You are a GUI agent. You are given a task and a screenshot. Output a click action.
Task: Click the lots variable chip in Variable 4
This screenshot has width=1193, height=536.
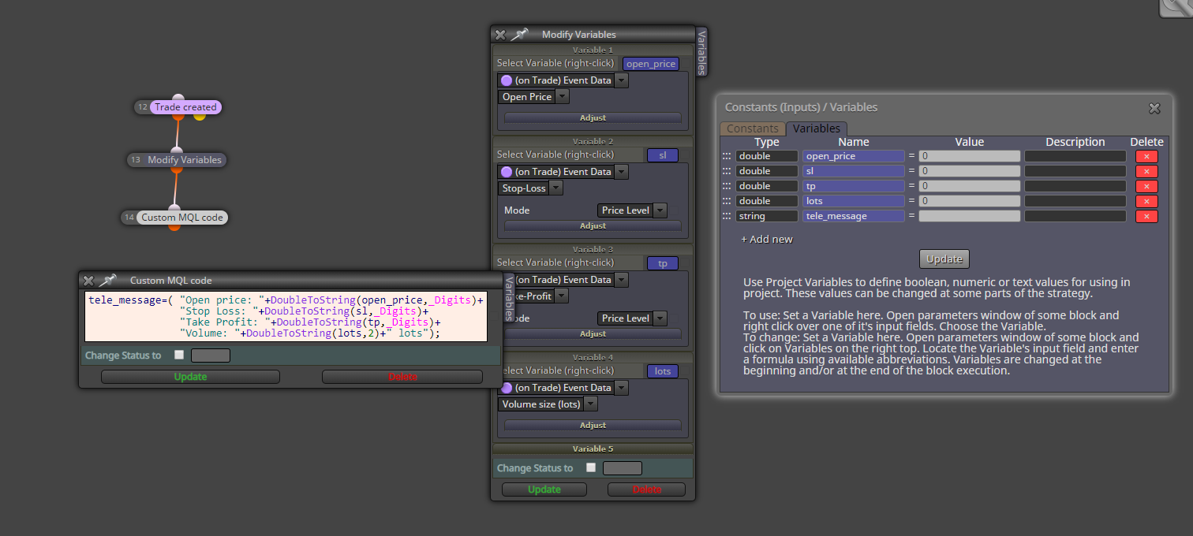click(x=663, y=371)
